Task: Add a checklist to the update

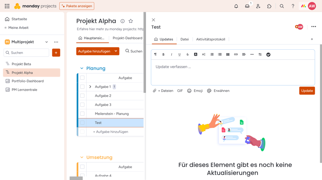Action: (x=268, y=55)
